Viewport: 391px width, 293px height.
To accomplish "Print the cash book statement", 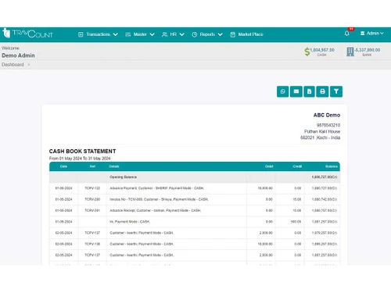I will (322, 91).
